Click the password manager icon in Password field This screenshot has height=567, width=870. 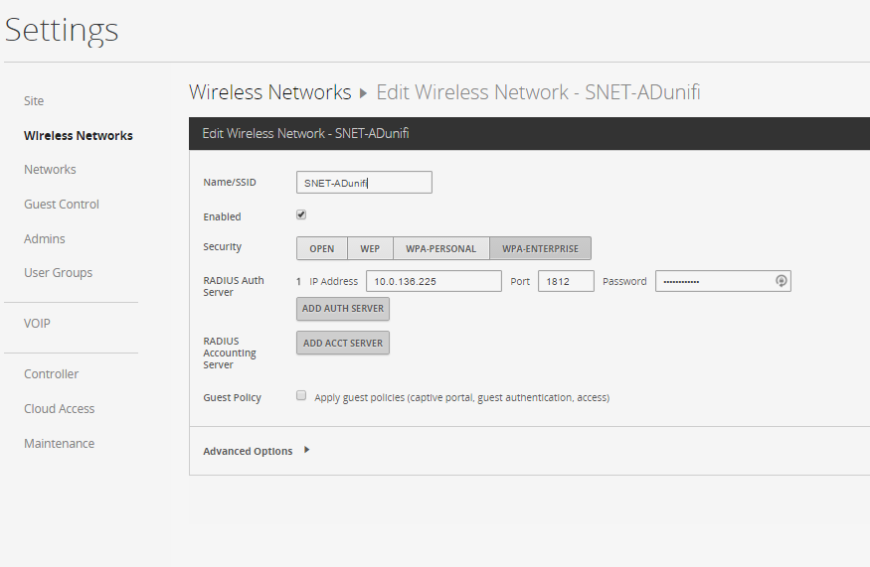(x=781, y=281)
